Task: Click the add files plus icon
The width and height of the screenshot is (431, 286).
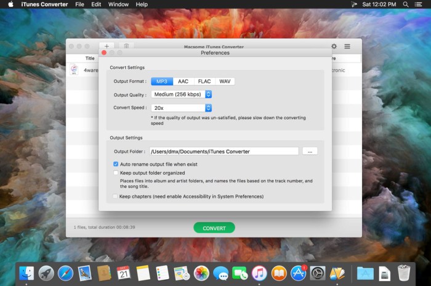Action: (x=106, y=46)
